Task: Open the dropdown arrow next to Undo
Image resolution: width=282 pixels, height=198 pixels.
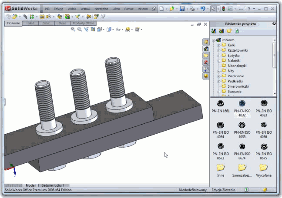Action: [x=208, y=9]
